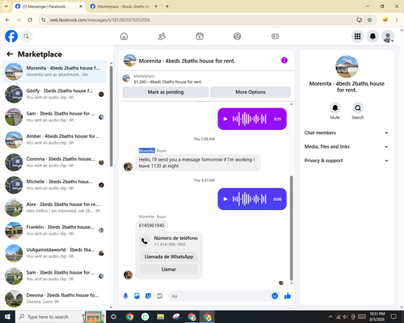Open the Morenita conversation in list

tap(54, 72)
